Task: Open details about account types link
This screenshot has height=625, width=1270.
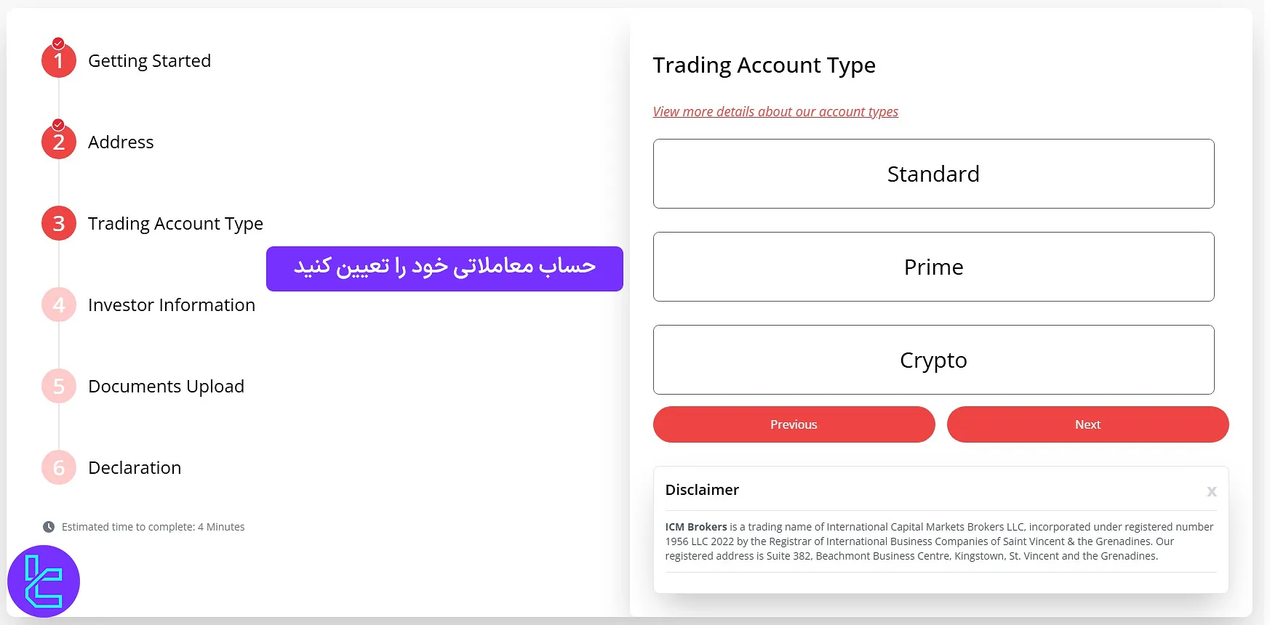Action: coord(775,111)
